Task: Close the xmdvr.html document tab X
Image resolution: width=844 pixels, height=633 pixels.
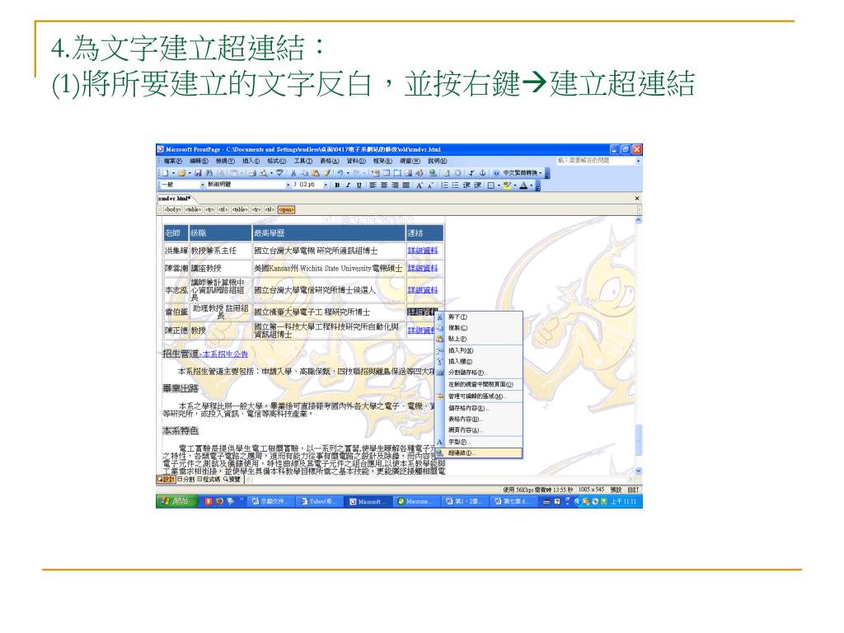Action: [637, 199]
